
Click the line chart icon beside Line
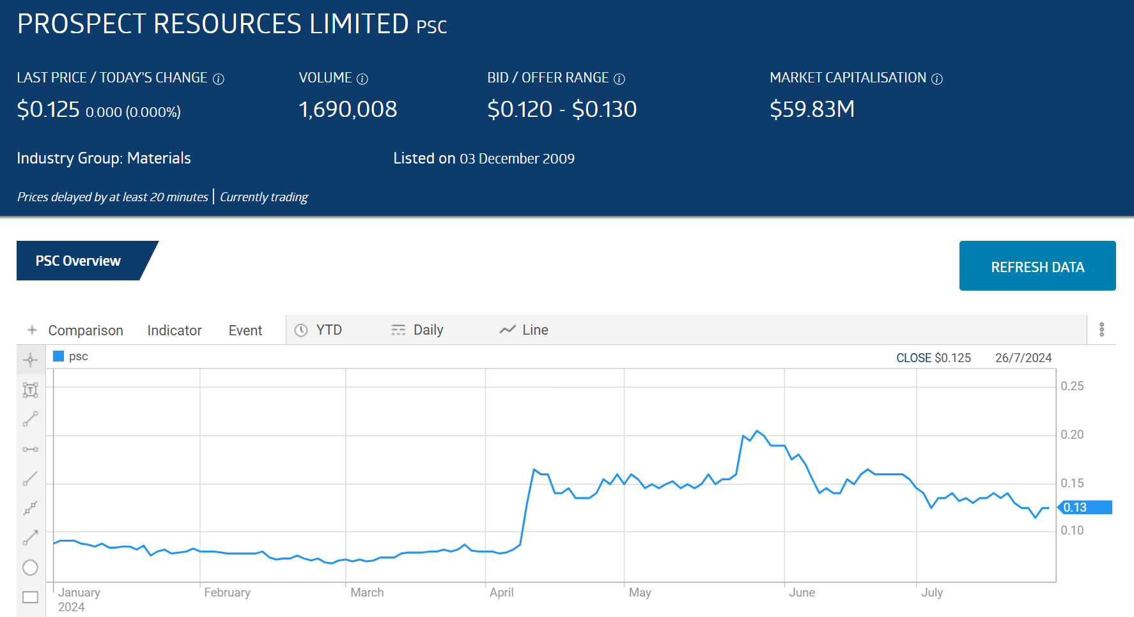tap(508, 330)
